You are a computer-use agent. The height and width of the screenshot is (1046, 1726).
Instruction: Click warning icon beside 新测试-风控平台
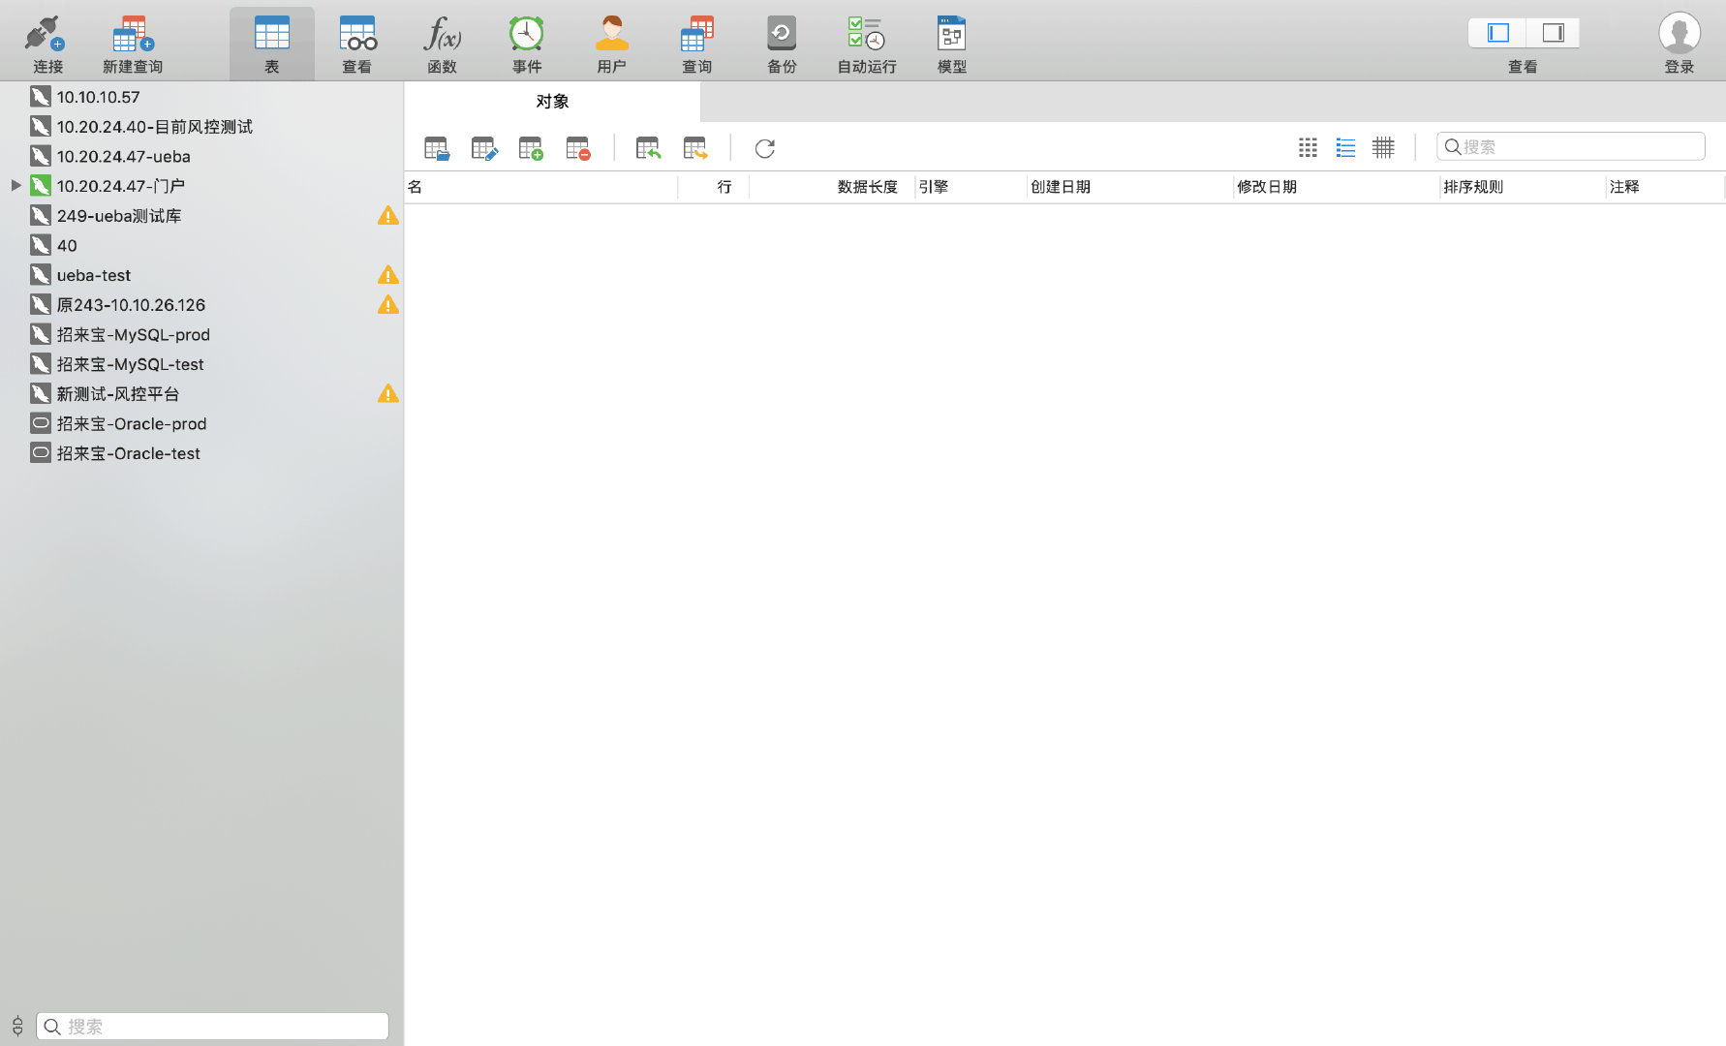[x=387, y=393]
